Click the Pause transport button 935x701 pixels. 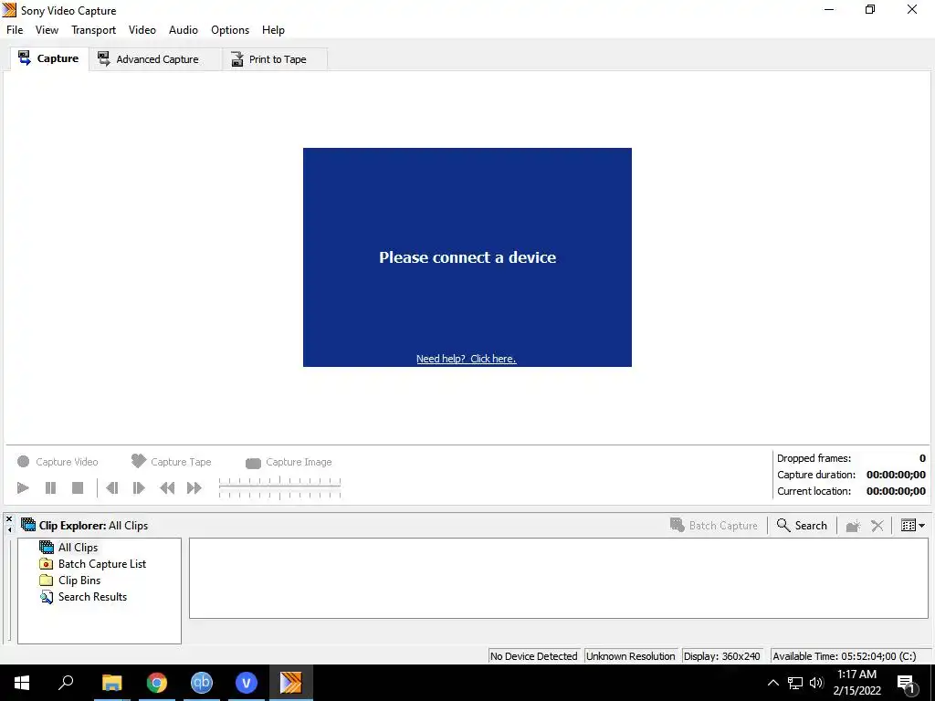point(51,487)
